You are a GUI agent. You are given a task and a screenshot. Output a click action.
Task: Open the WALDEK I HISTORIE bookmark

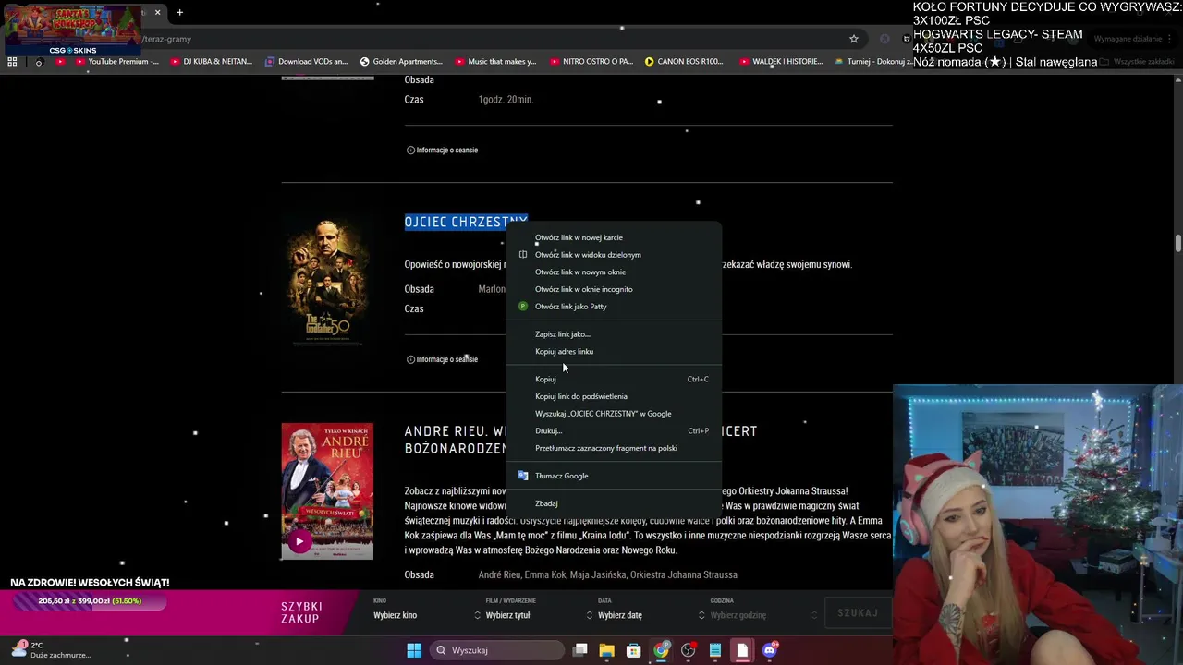click(781, 62)
